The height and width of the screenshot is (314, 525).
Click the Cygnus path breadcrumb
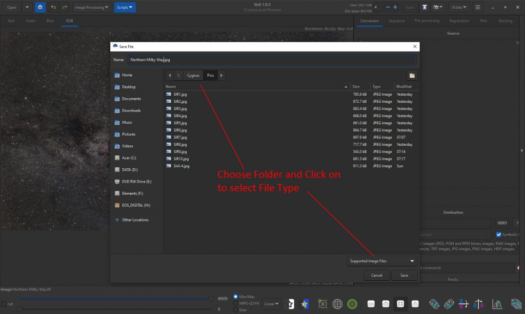[193, 76]
